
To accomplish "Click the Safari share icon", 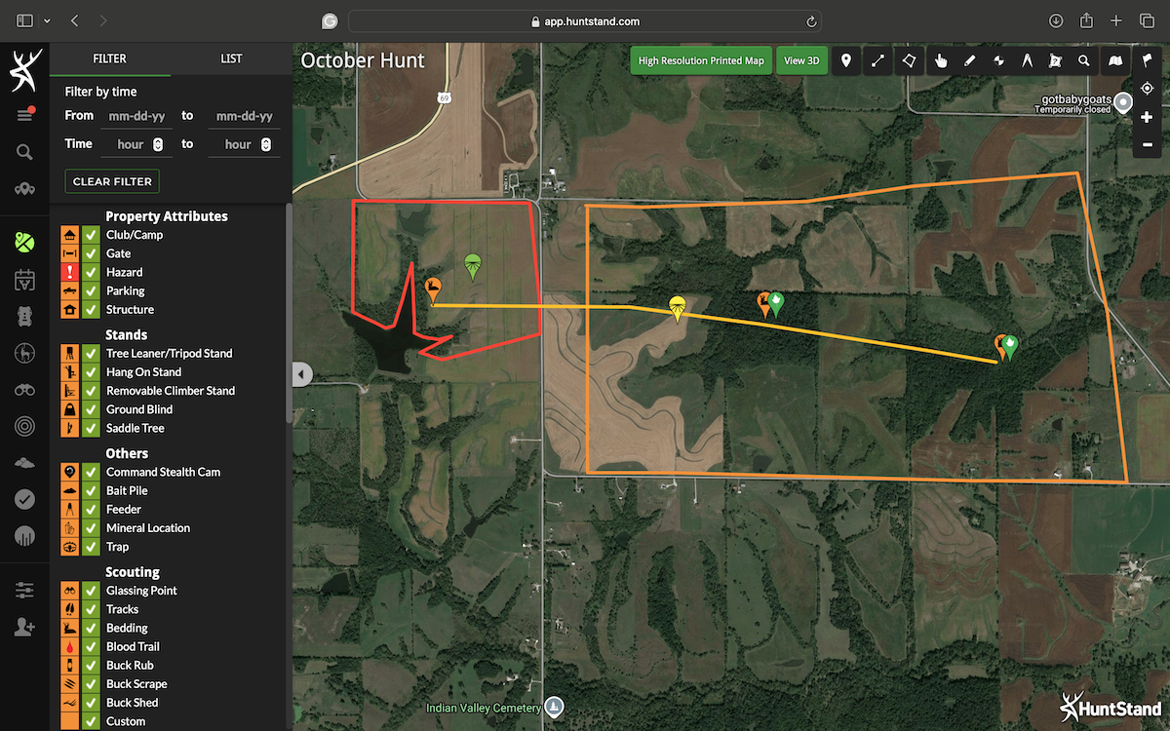I will [1086, 20].
